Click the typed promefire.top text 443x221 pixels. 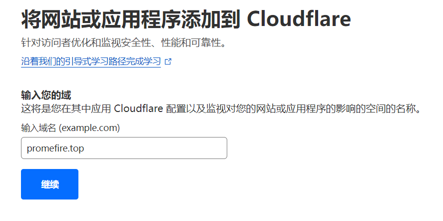pyautogui.click(x=55, y=148)
